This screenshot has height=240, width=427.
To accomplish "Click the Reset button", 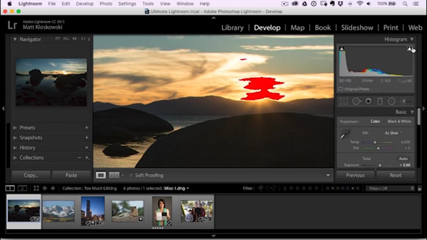I will pyautogui.click(x=395, y=175).
